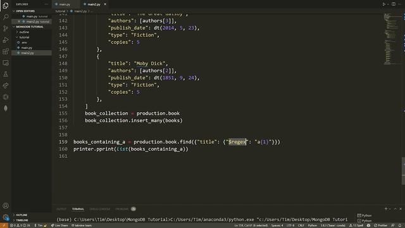Open run options dropdown beside play button
This screenshot has width=405, height=228.
[x=388, y=4]
